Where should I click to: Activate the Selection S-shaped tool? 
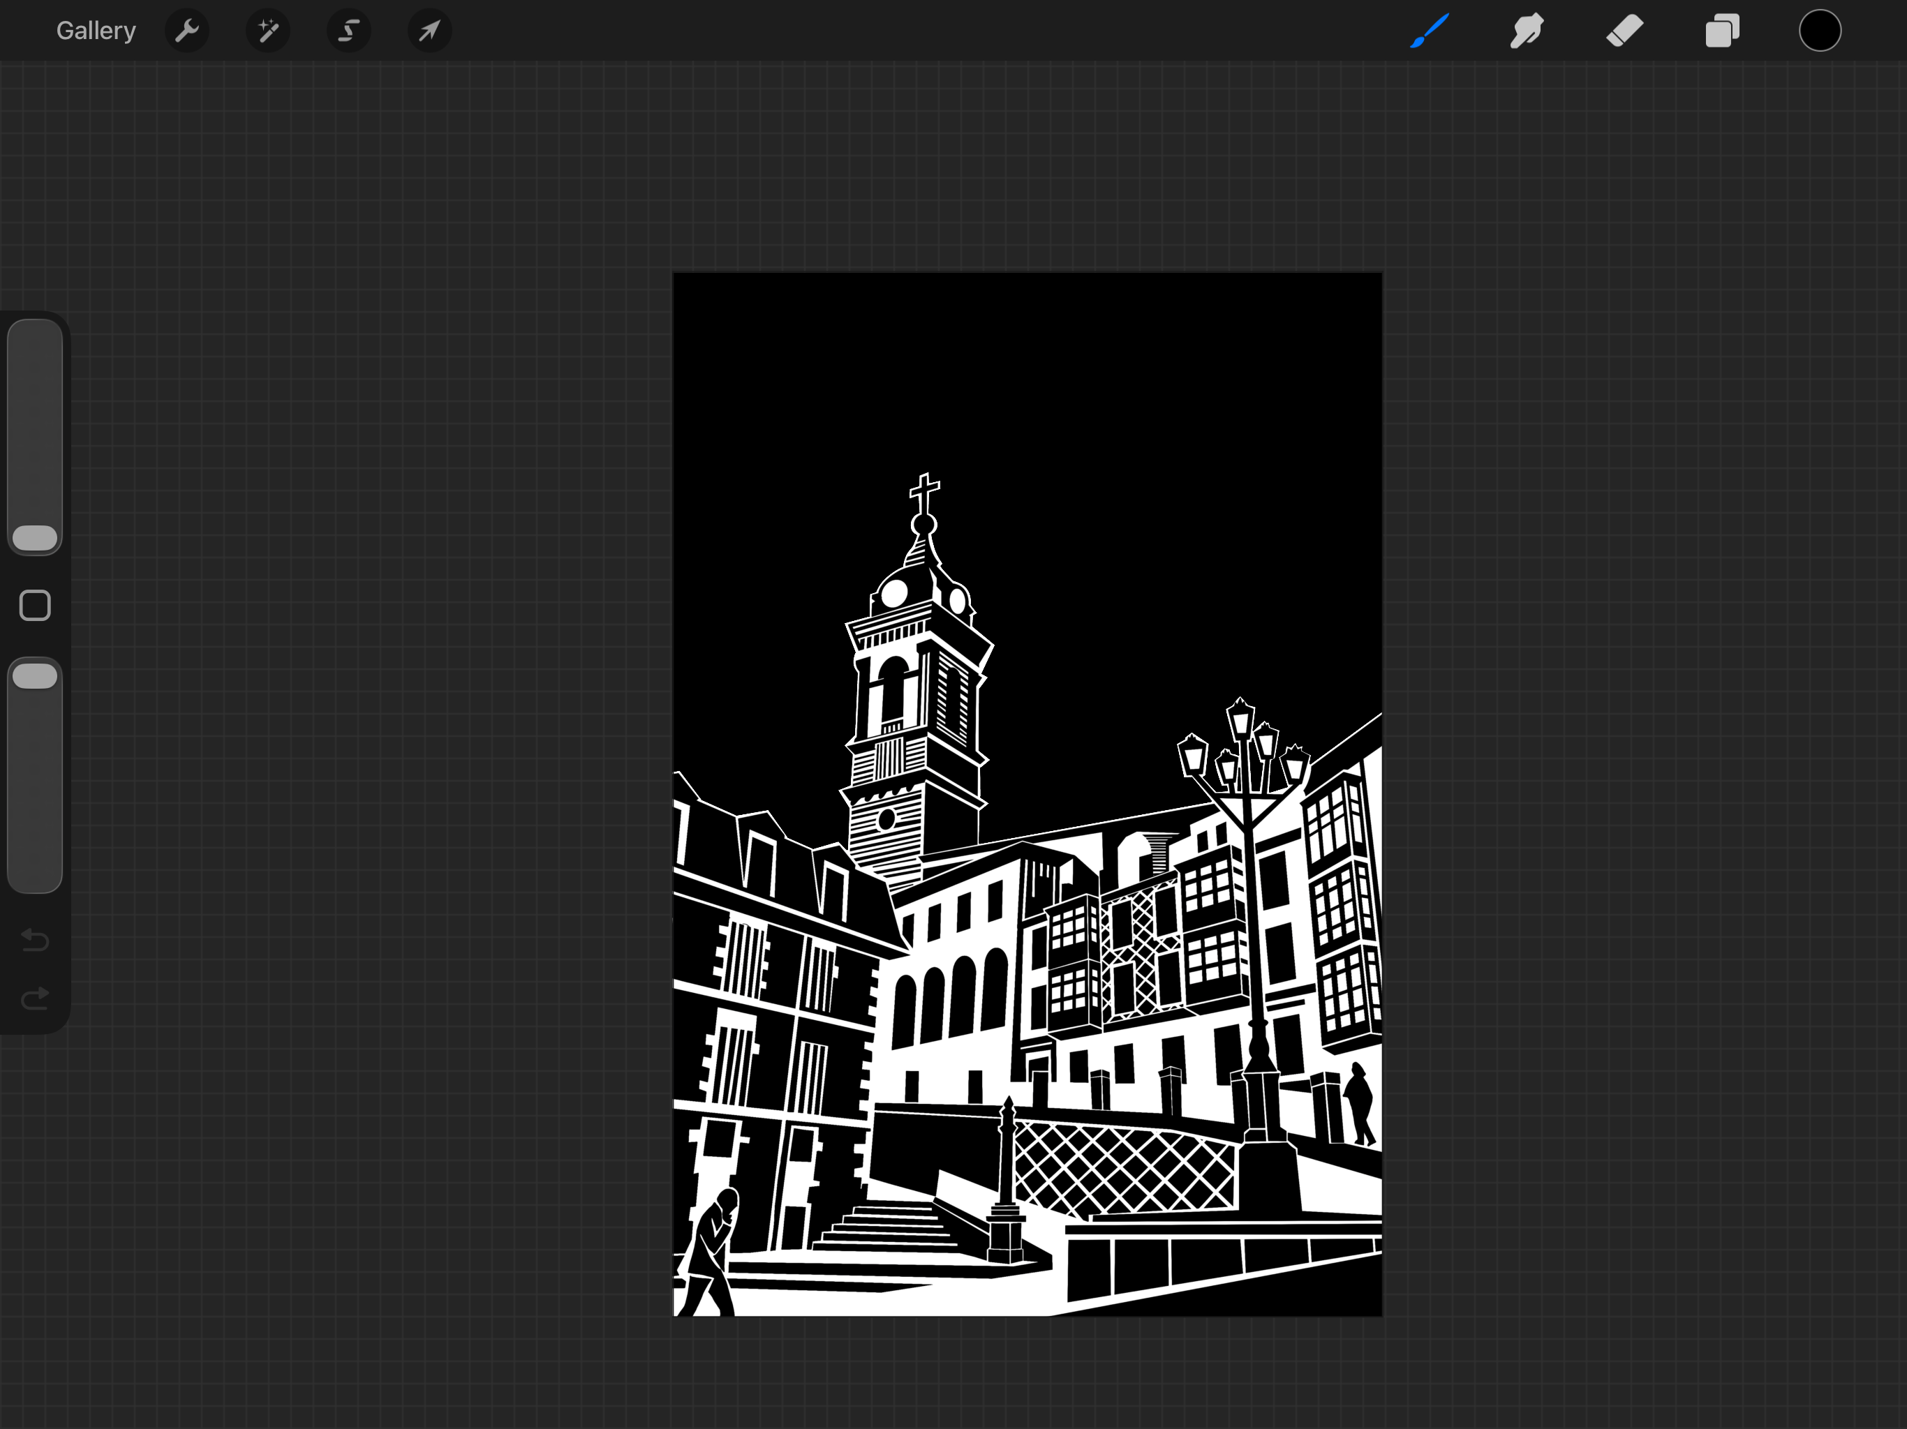(348, 31)
